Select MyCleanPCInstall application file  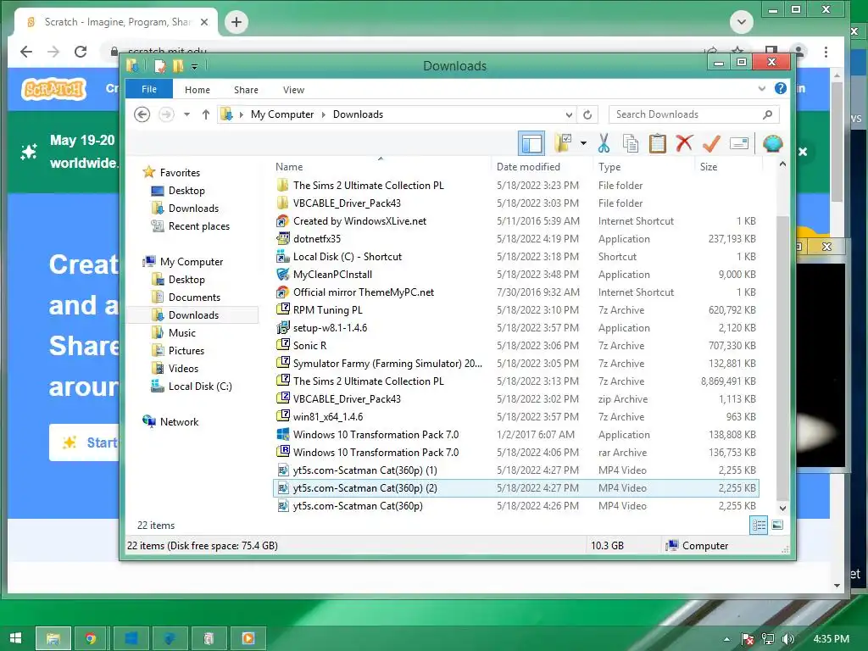point(332,274)
